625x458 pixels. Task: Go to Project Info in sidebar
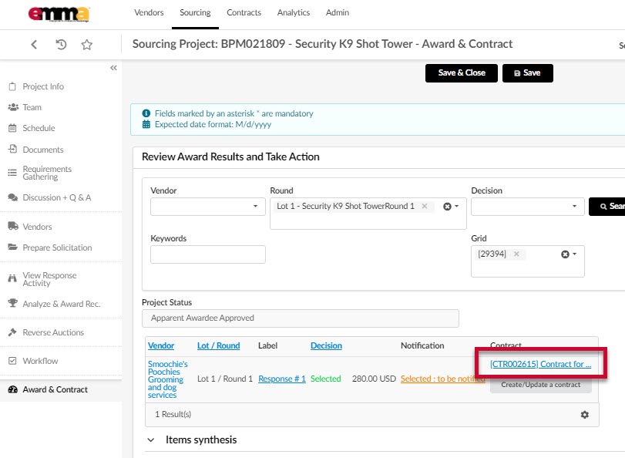click(x=43, y=86)
